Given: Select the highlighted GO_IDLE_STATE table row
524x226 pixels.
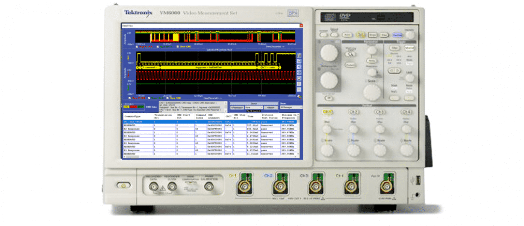Looking at the screenshot, I should point(210,122).
